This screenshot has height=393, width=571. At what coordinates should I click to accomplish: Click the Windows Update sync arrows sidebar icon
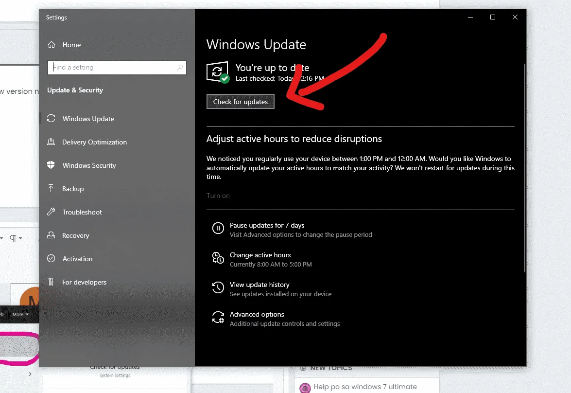[x=51, y=119]
